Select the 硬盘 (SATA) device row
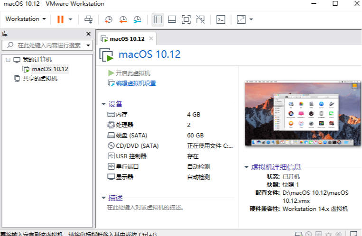The width and height of the screenshot is (362, 236). point(170,136)
